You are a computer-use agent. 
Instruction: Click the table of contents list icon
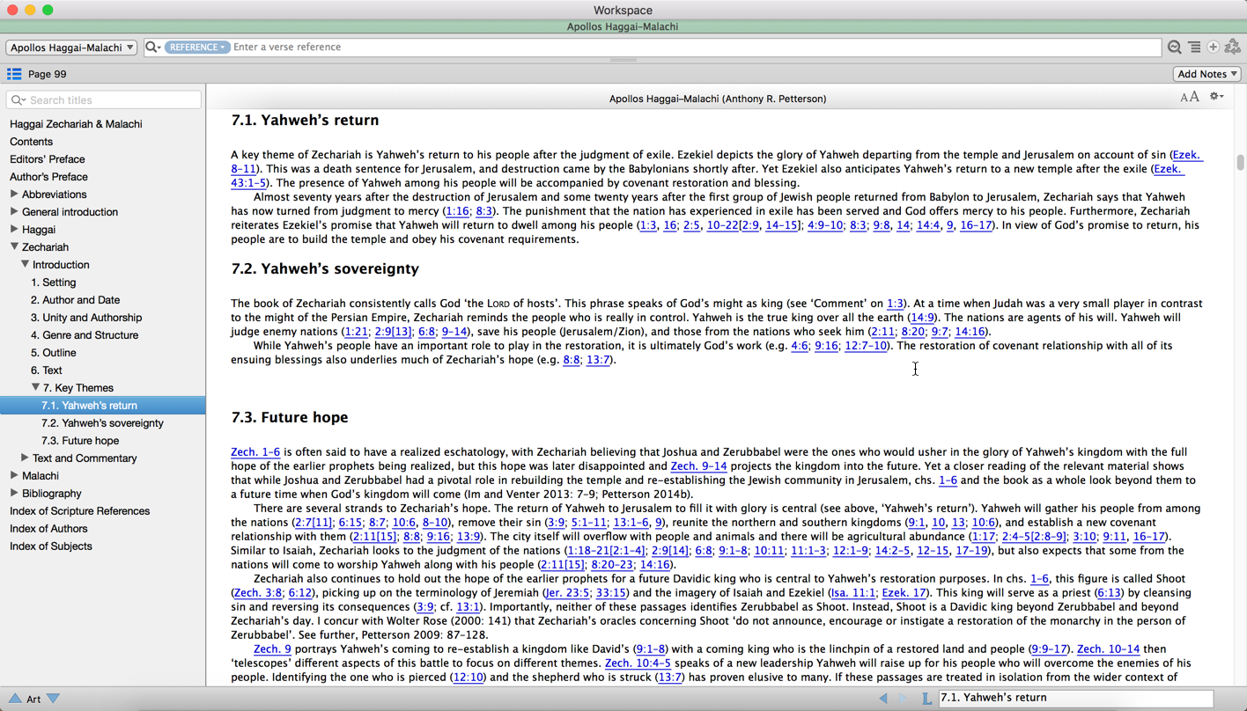point(14,74)
